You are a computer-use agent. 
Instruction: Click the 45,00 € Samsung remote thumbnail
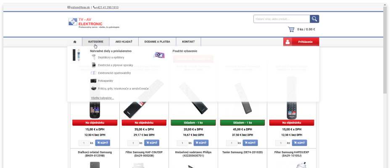243,98
